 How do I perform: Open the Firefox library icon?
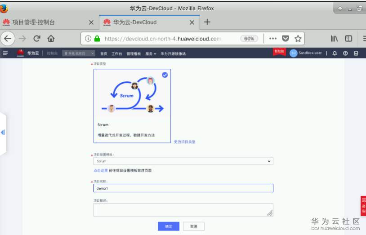click(x=334, y=39)
